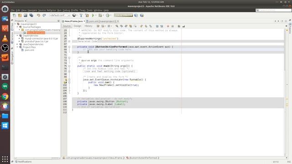The image size is (292, 164).
Task: Click the Stop Macro Recording icon
Action: point(172,26)
